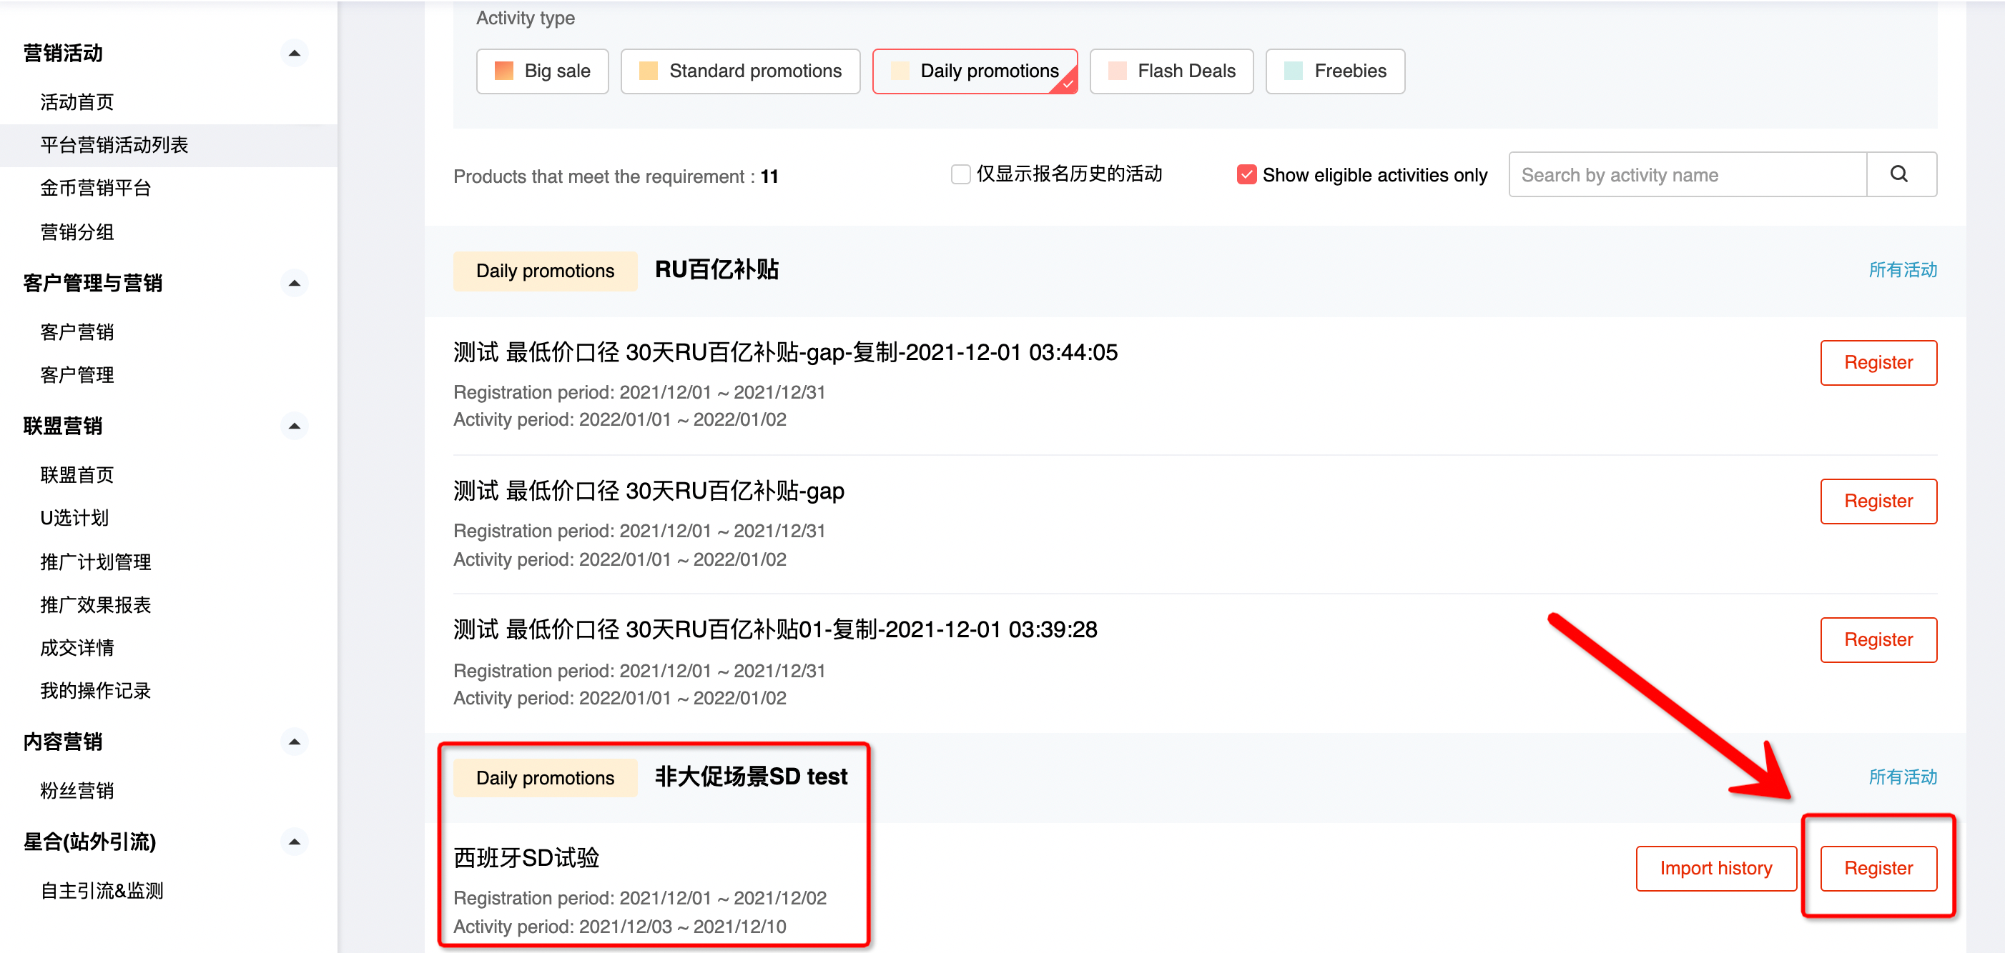Image resolution: width=2005 pixels, height=953 pixels.
Task: Open the 营销分组 sidebar entry
Action: [77, 231]
